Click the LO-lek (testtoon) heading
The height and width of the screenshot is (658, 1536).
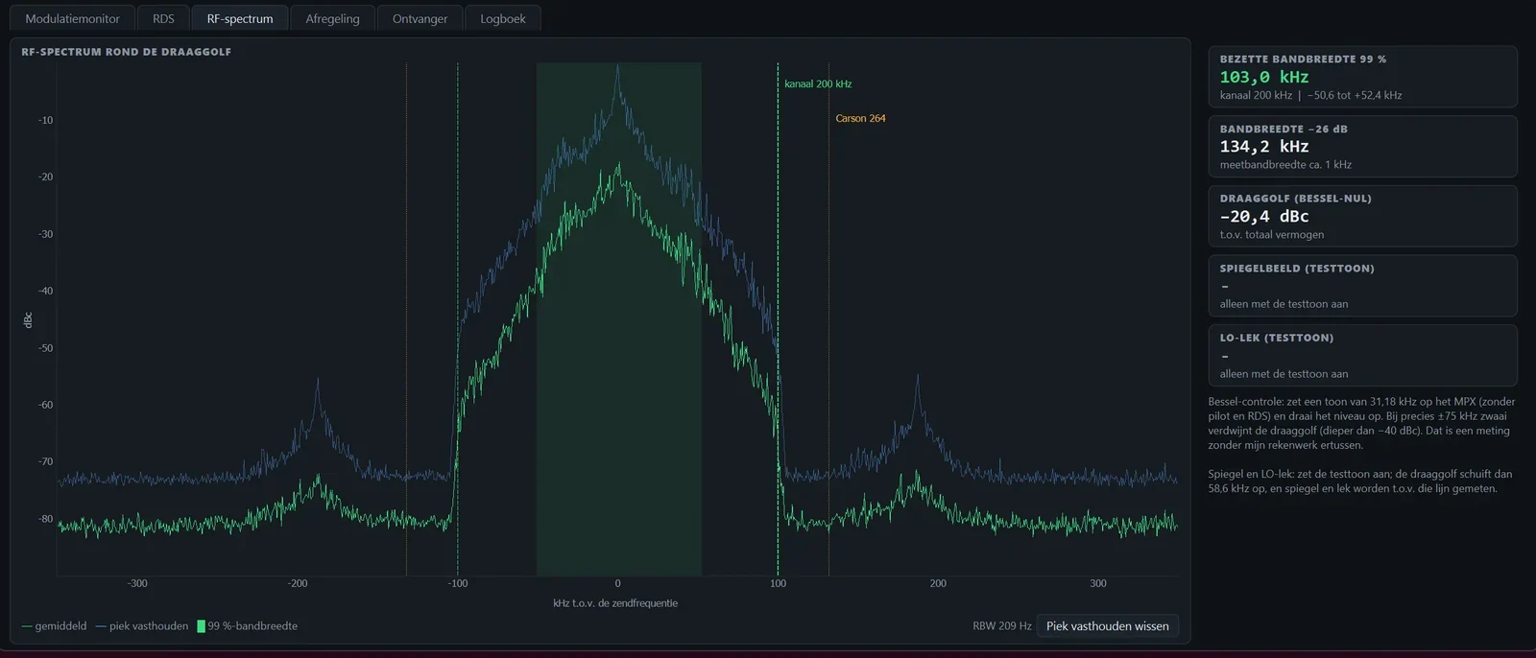click(1277, 338)
